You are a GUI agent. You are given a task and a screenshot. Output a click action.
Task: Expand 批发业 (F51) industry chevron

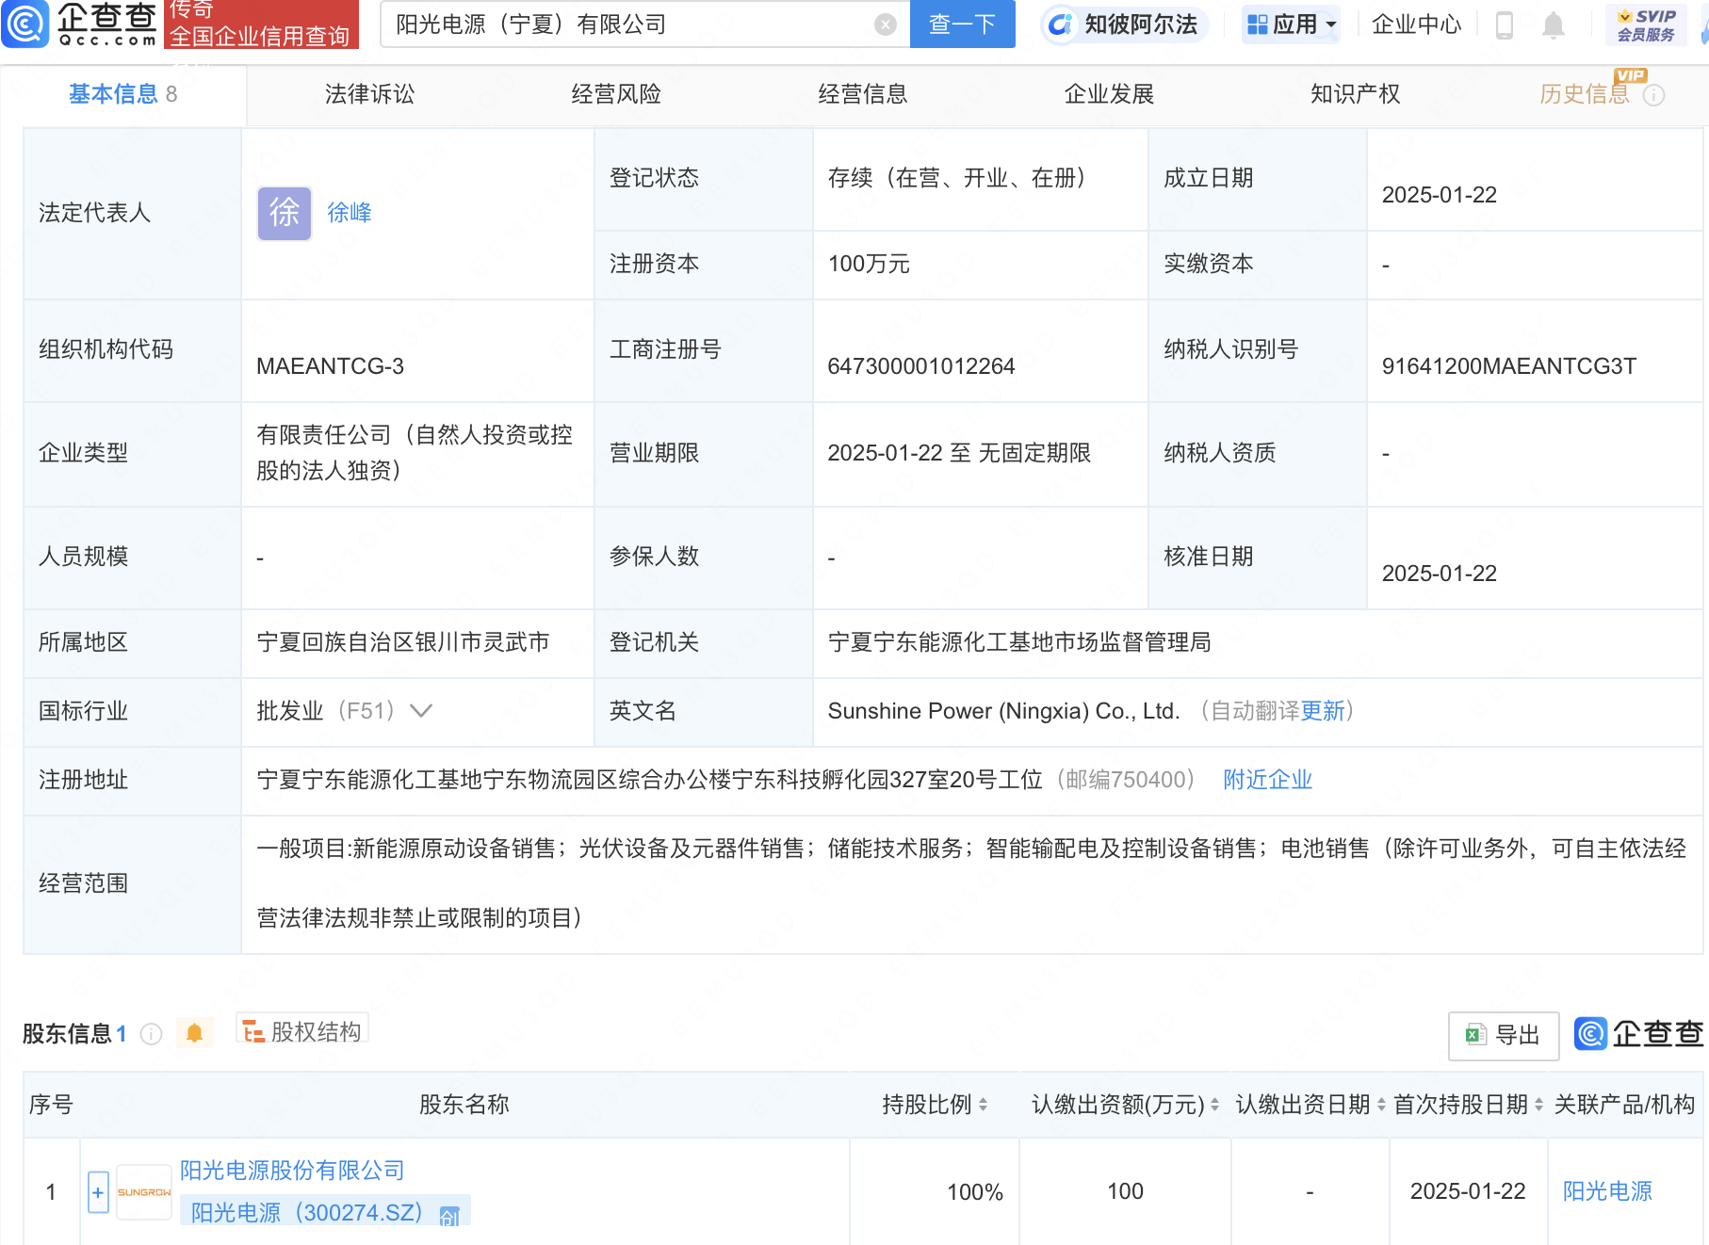click(421, 711)
